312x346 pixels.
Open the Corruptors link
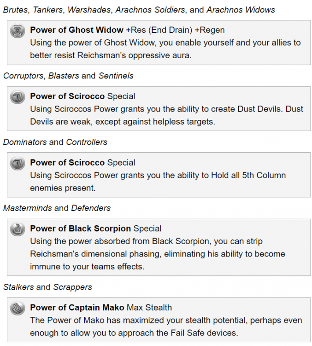(x=22, y=76)
